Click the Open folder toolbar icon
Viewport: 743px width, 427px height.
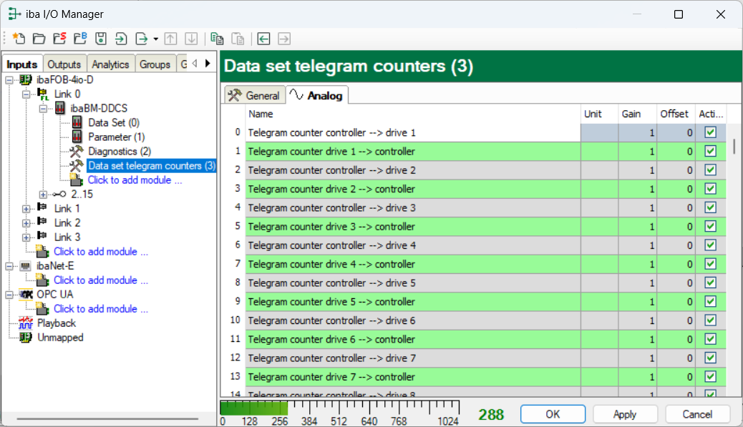click(39, 39)
